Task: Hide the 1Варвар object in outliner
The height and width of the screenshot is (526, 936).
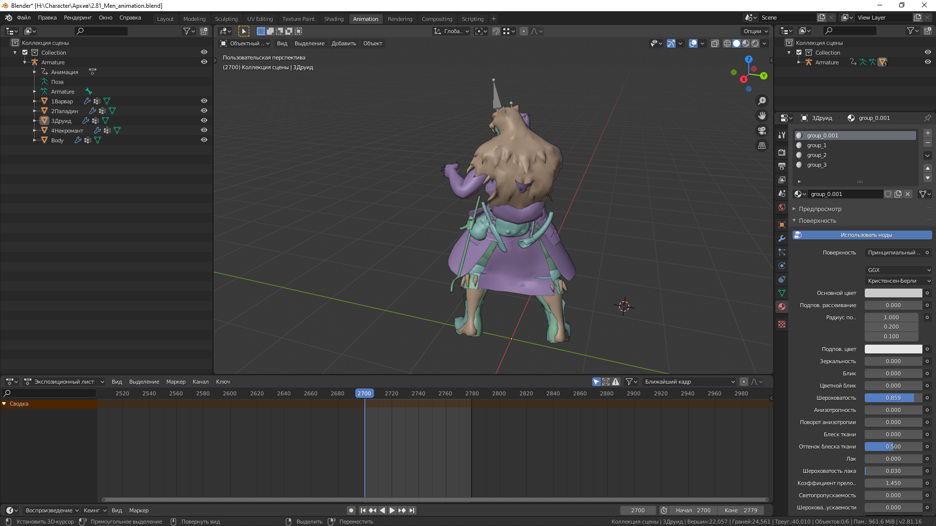Action: tap(204, 101)
